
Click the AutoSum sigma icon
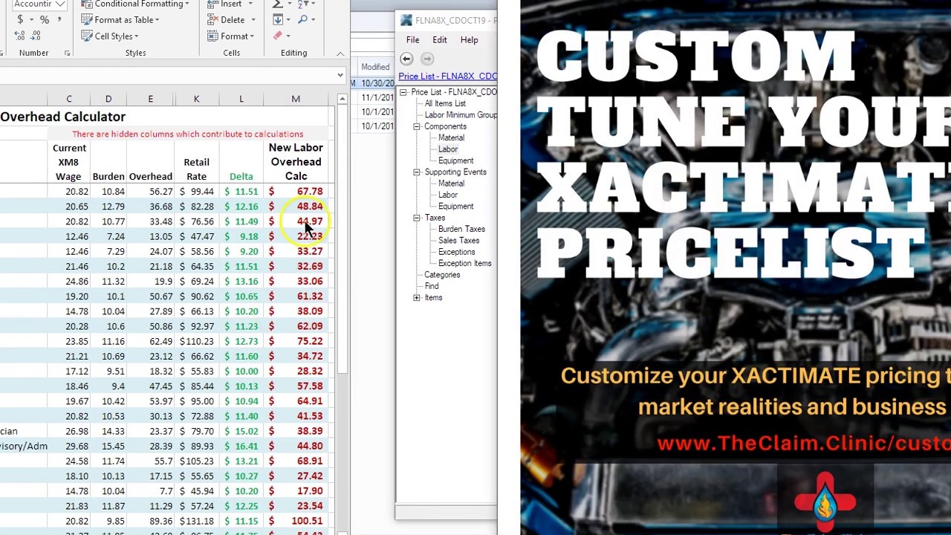click(277, 4)
